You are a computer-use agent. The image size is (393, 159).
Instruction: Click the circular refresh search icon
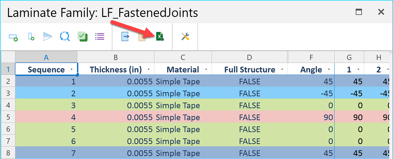[65, 36]
